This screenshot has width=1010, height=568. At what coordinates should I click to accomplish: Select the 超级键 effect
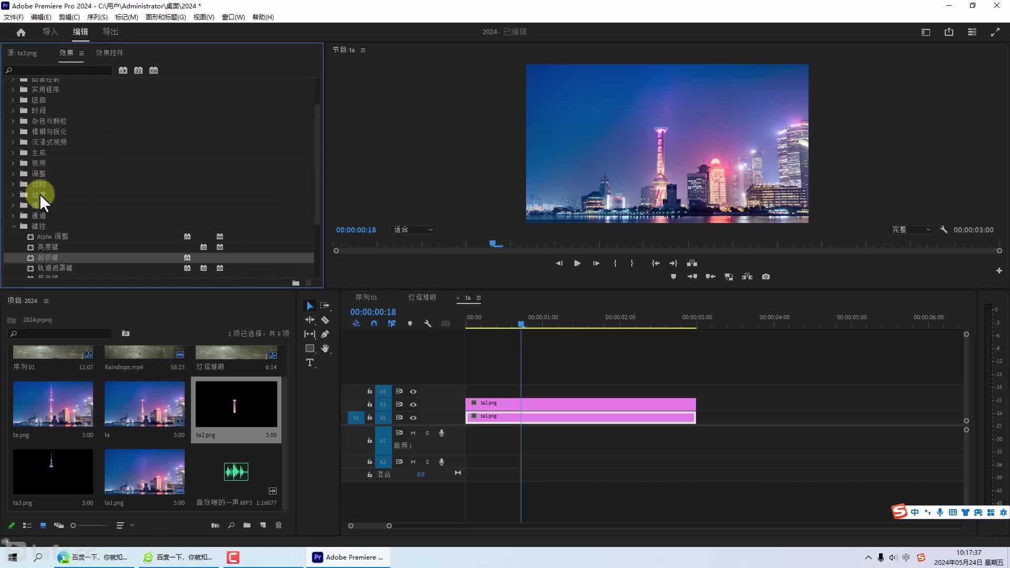click(x=159, y=258)
